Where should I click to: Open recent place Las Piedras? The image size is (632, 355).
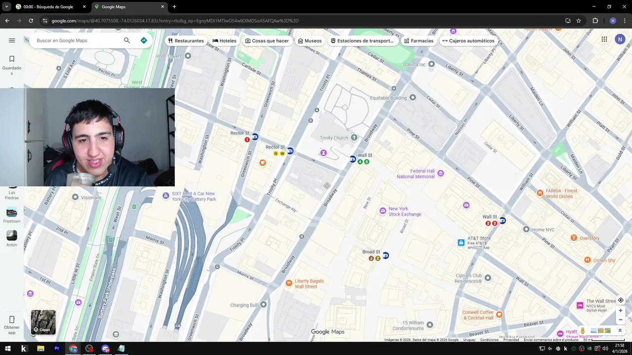click(x=12, y=194)
